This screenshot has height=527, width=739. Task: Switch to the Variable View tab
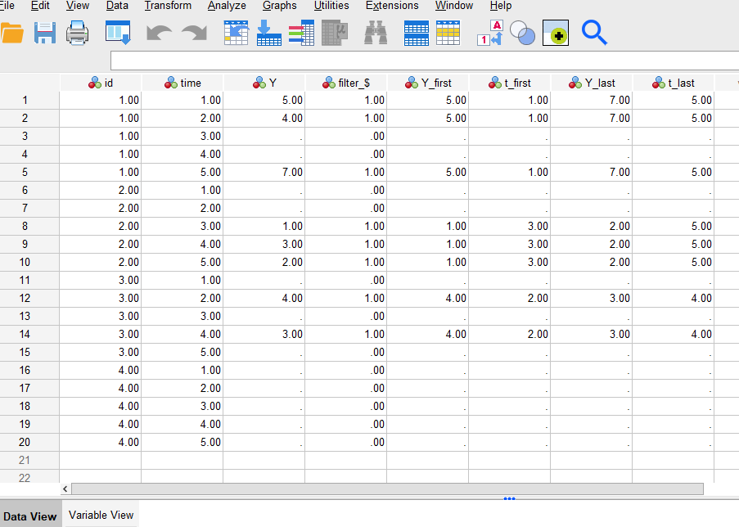click(x=100, y=515)
